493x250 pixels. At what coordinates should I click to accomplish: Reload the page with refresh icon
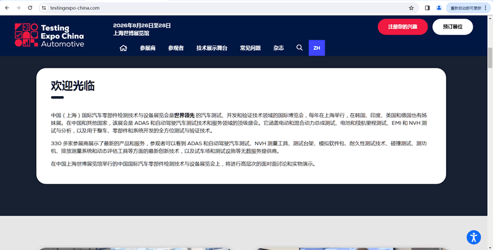click(x=29, y=8)
